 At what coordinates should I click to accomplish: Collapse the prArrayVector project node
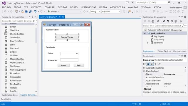point(145,33)
